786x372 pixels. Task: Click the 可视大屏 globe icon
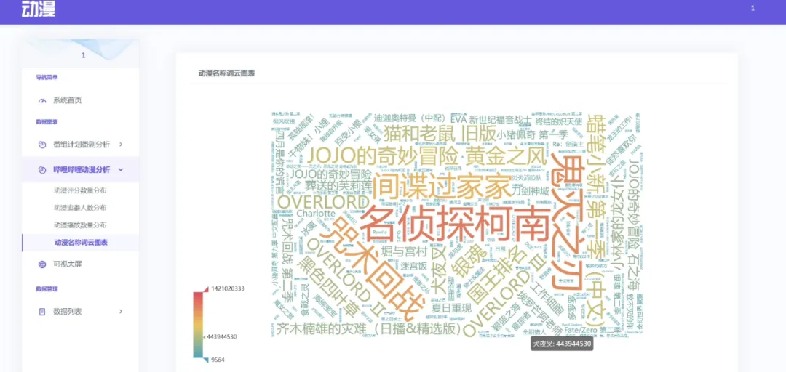[x=42, y=264]
